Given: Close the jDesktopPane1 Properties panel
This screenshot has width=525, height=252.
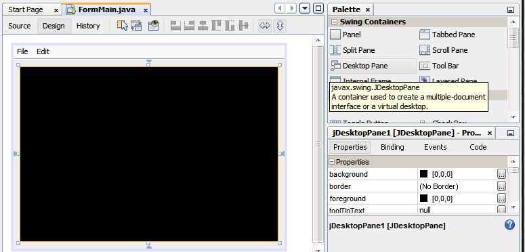Looking at the screenshot, I should [x=490, y=133].
